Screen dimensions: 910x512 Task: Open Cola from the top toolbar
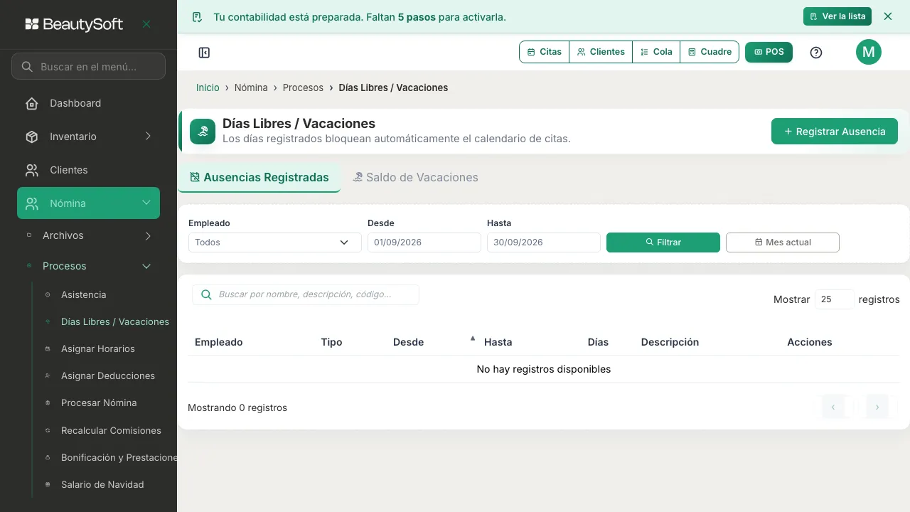point(656,52)
